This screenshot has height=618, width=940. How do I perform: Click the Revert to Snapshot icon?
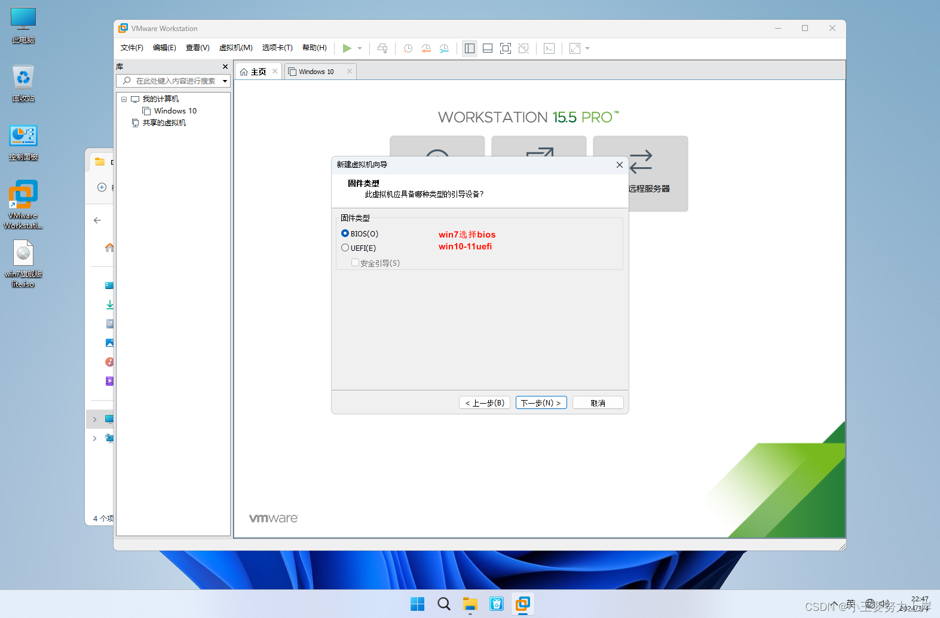(426, 48)
